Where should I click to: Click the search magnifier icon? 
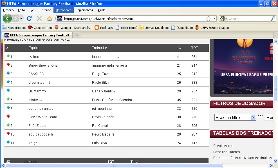273,18
